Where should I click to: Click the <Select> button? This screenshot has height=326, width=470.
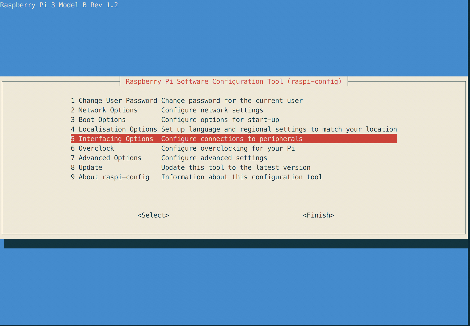pyautogui.click(x=153, y=215)
